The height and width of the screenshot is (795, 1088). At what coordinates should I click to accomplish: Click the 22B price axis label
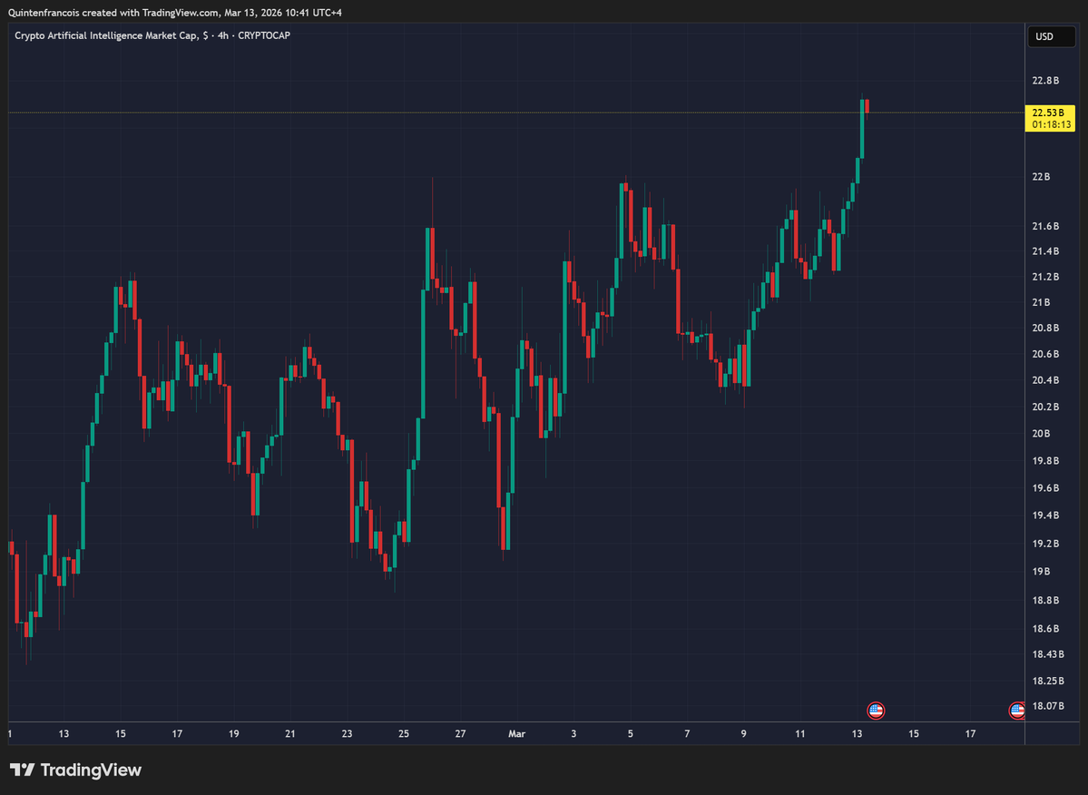click(1041, 177)
